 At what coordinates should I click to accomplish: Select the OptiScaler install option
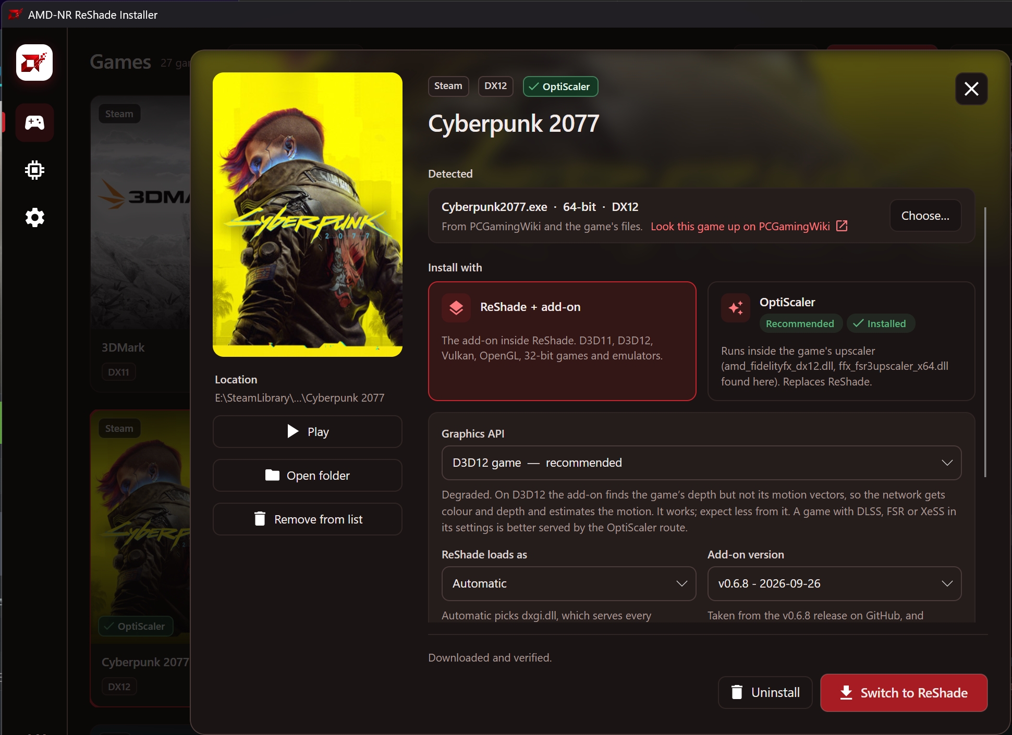tap(841, 341)
